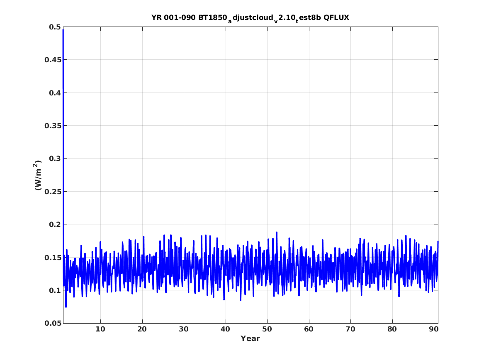Viewport: 484px width, 363px height.
Task: Click y-axis tick label 0.5
Action: pyautogui.click(x=55, y=27)
